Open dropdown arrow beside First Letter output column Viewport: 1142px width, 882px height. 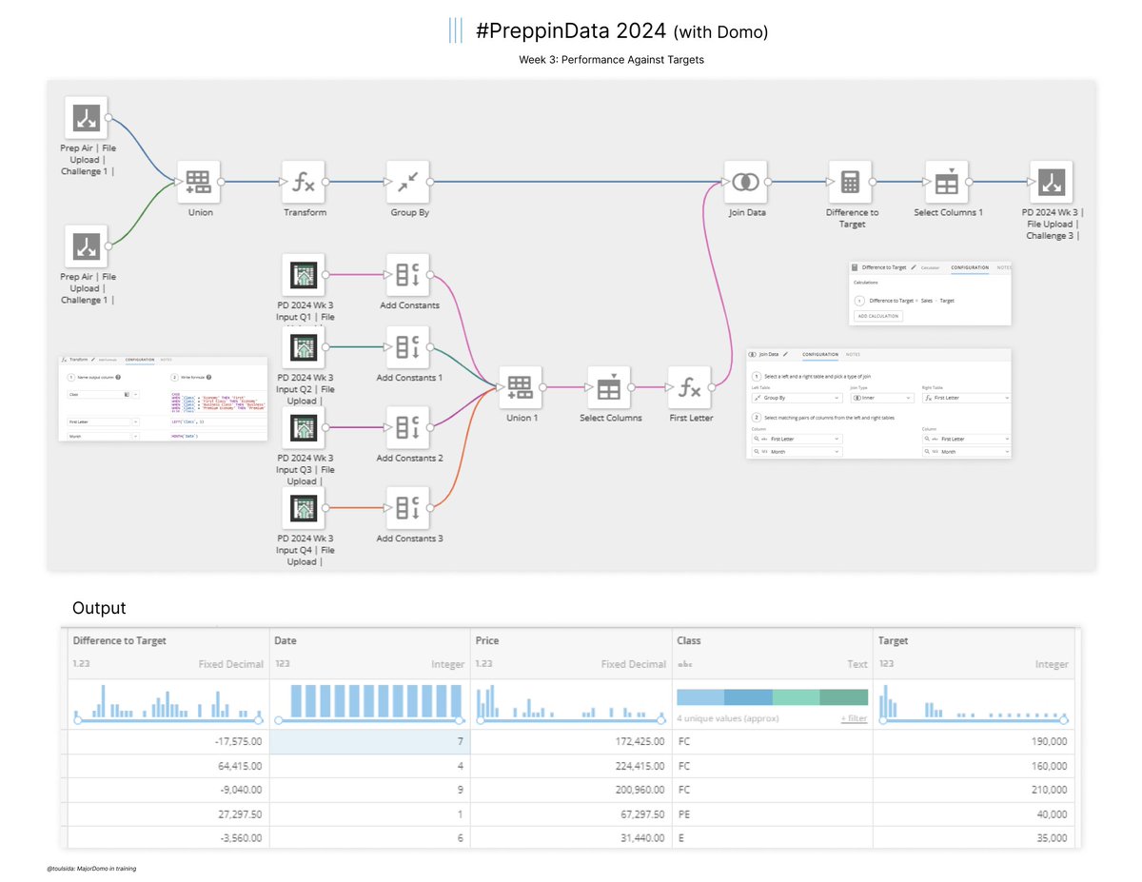(x=135, y=421)
